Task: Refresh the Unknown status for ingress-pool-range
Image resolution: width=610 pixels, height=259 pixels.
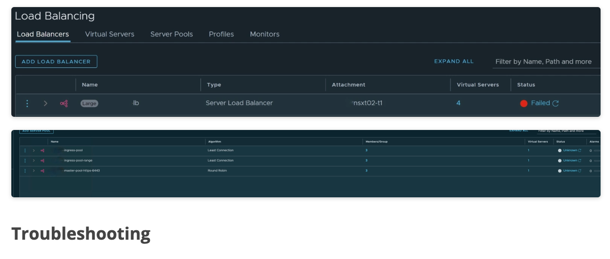Action: [x=579, y=161]
